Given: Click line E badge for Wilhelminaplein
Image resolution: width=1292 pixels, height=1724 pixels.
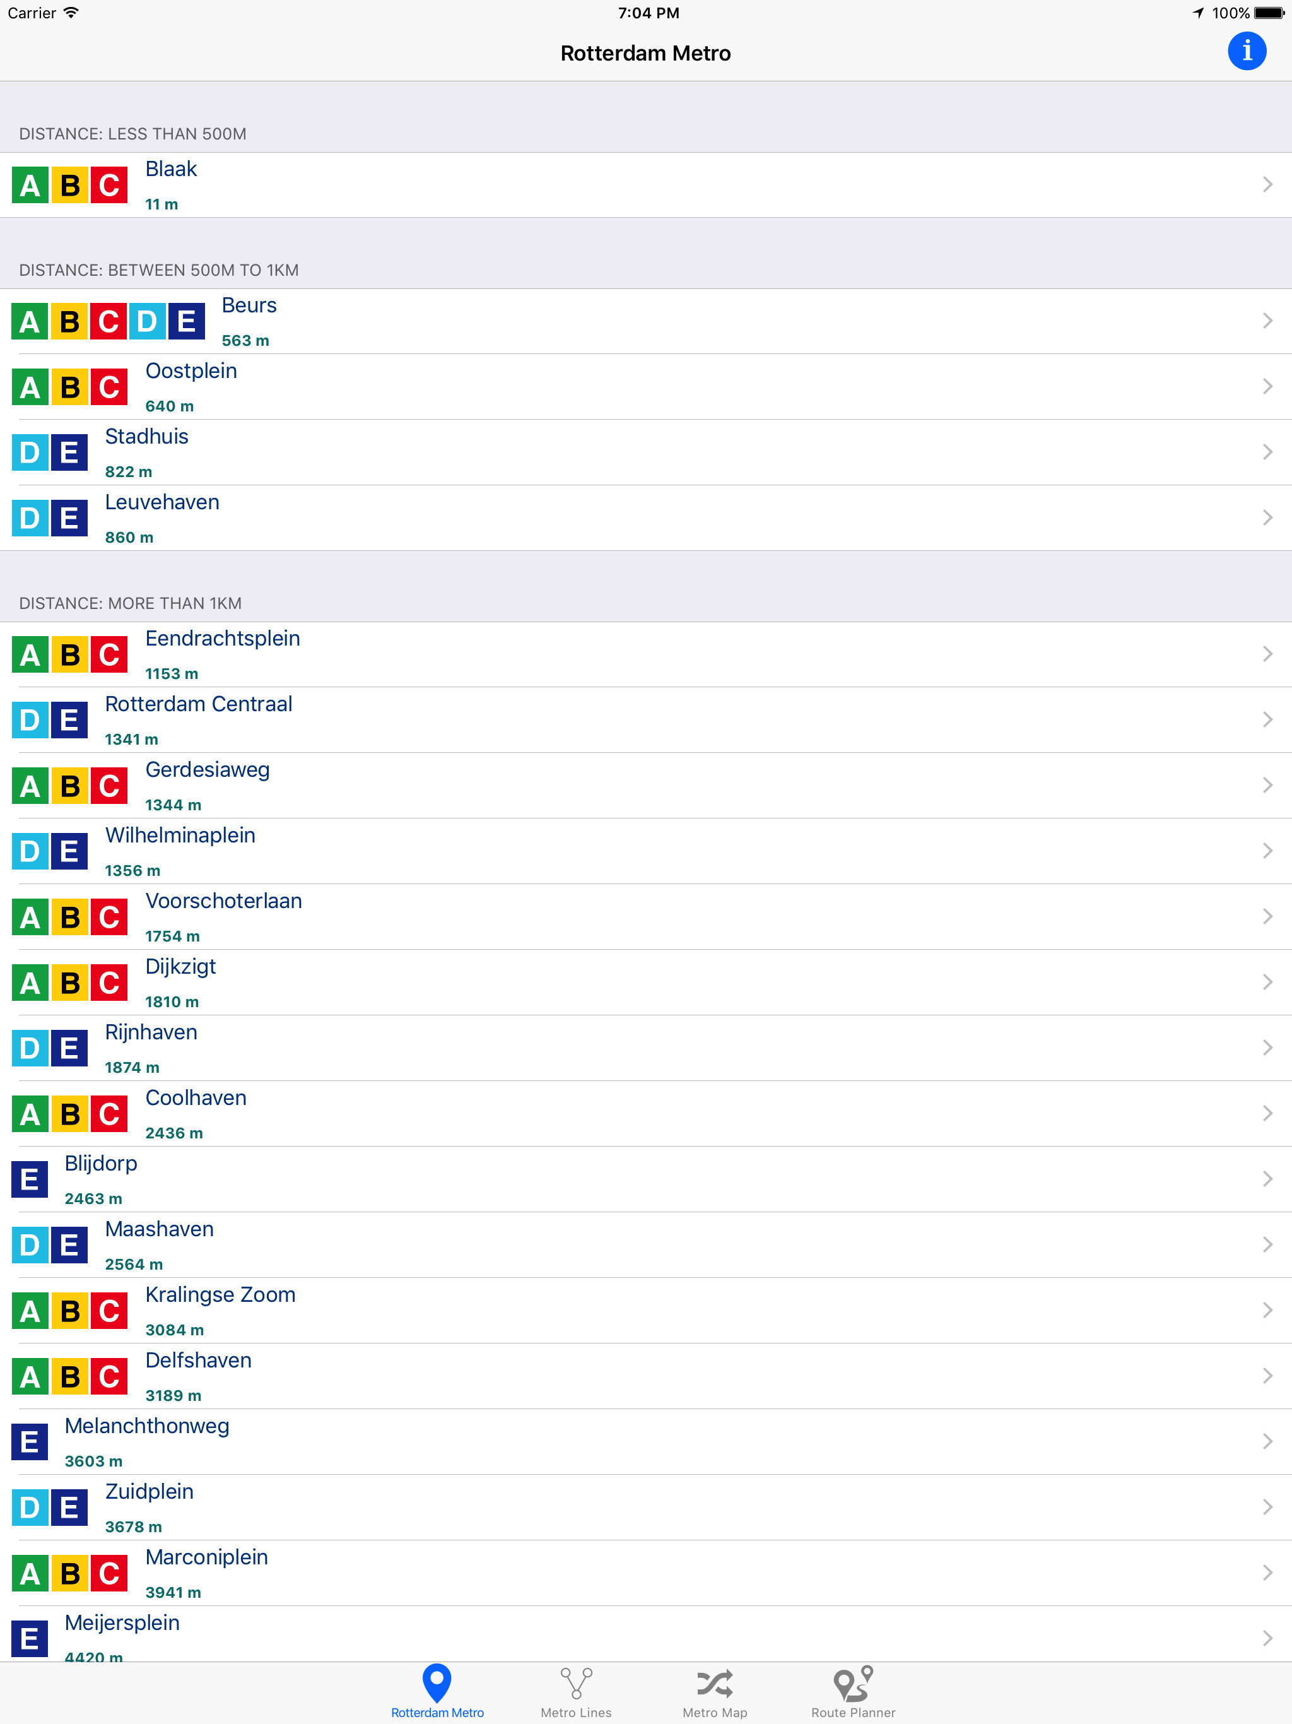Looking at the screenshot, I should [69, 851].
